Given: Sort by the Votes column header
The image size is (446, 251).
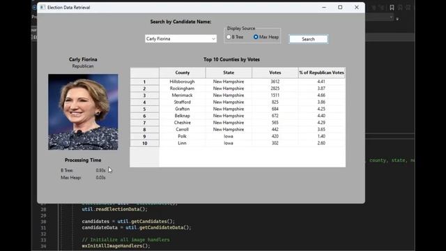Looking at the screenshot, I should click(275, 73).
